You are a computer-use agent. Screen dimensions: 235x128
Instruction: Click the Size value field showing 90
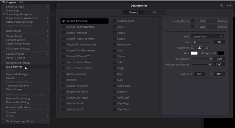219,42
